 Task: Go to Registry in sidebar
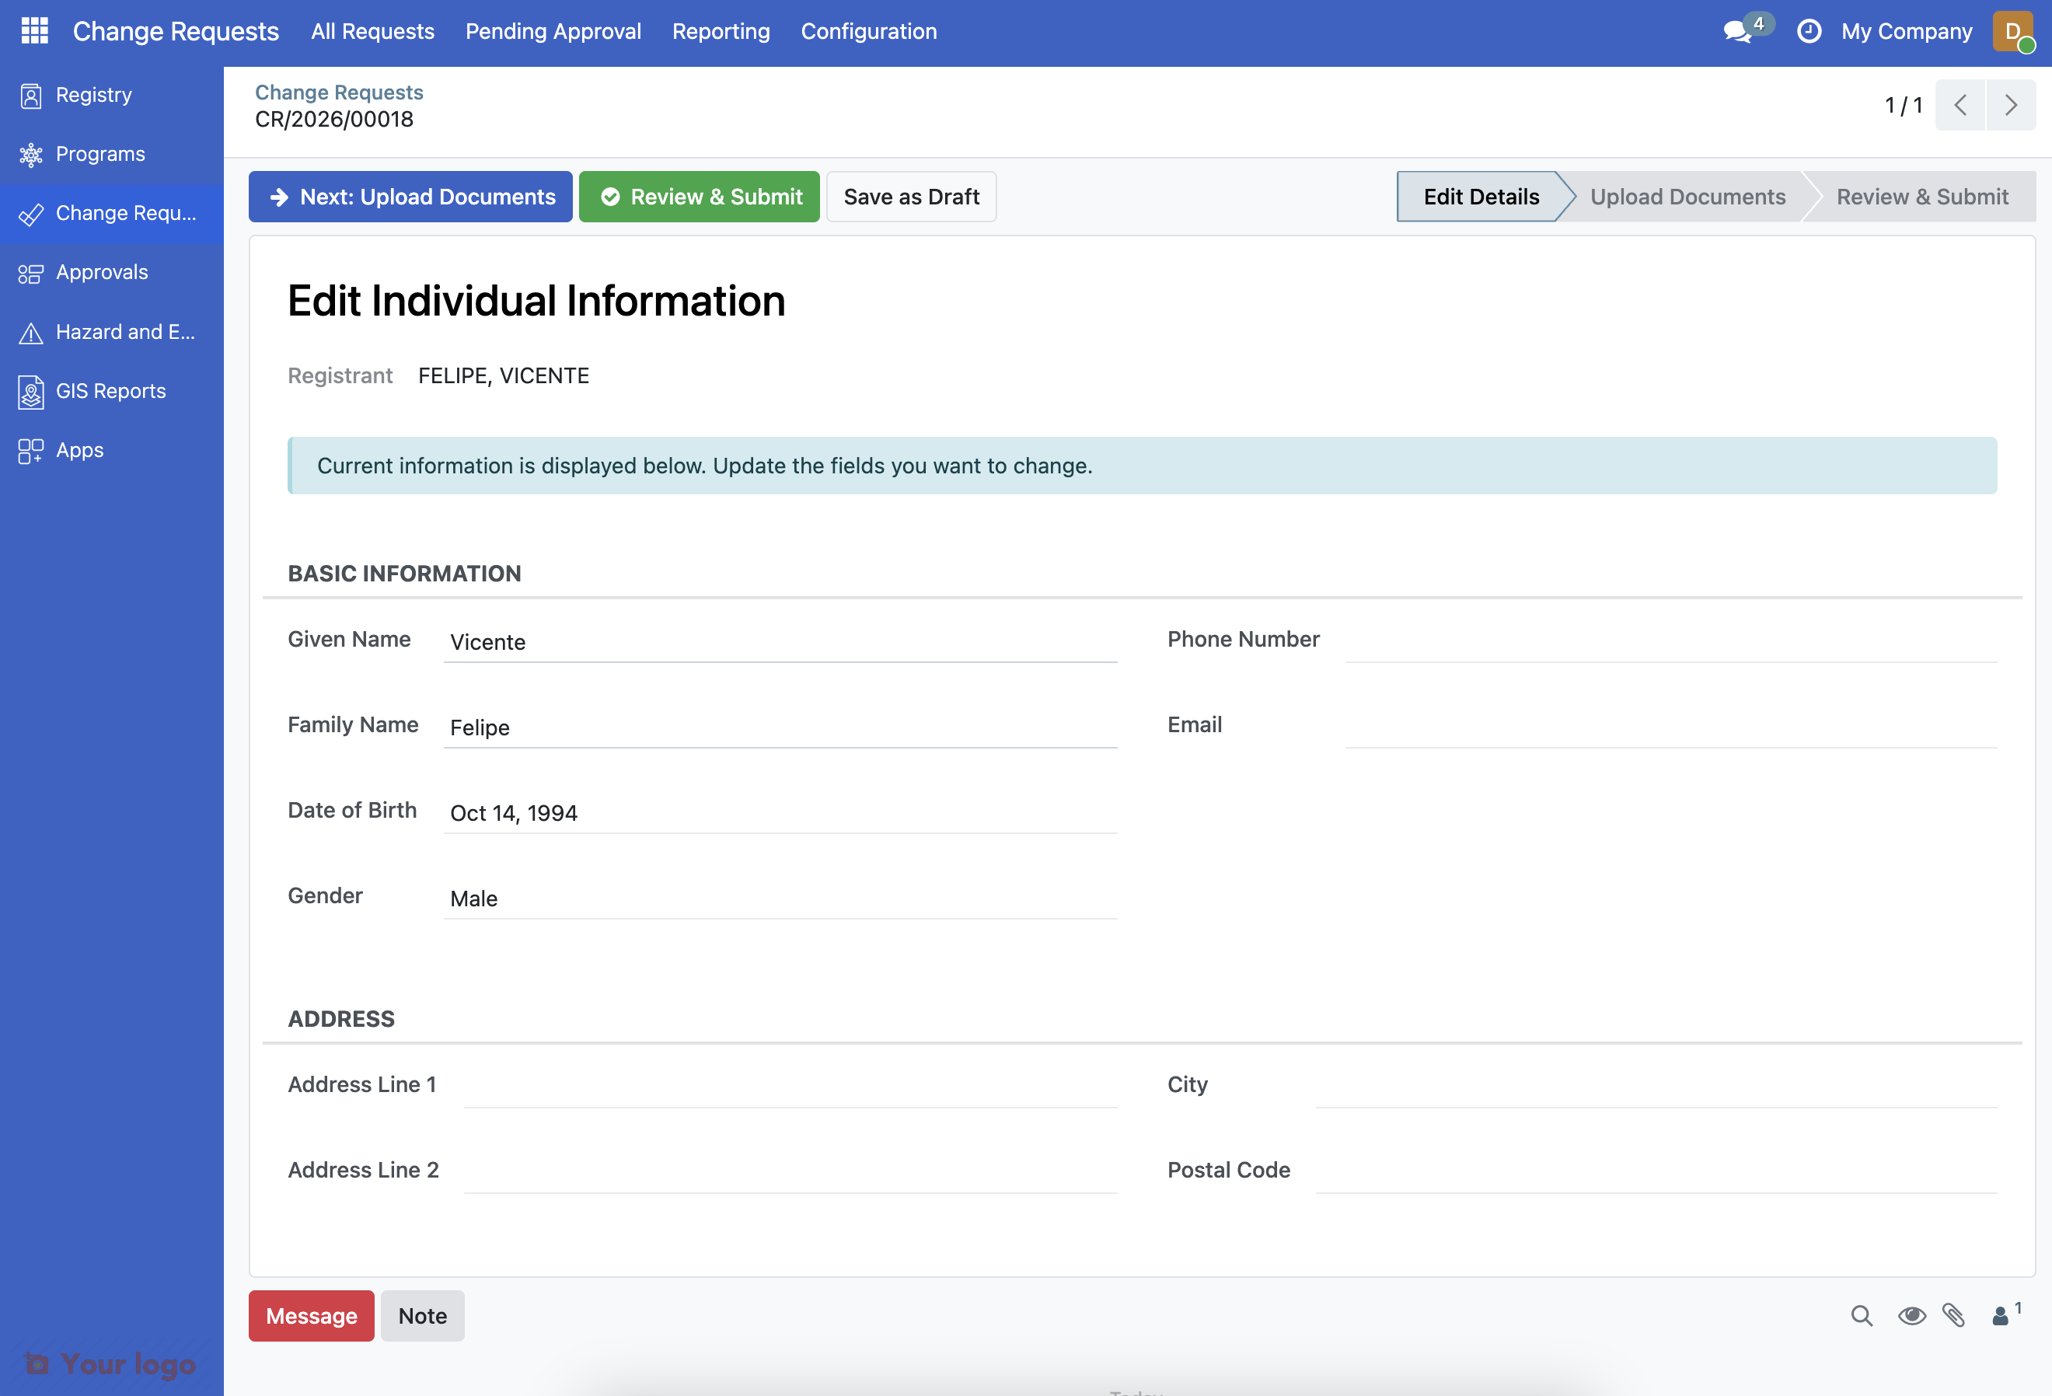[x=111, y=96]
